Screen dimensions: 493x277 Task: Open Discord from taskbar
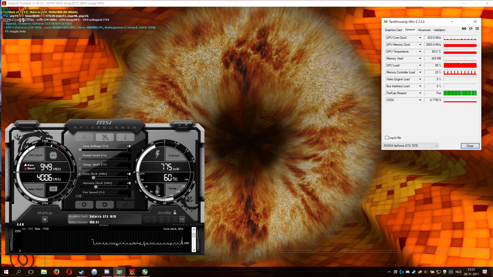(x=107, y=272)
